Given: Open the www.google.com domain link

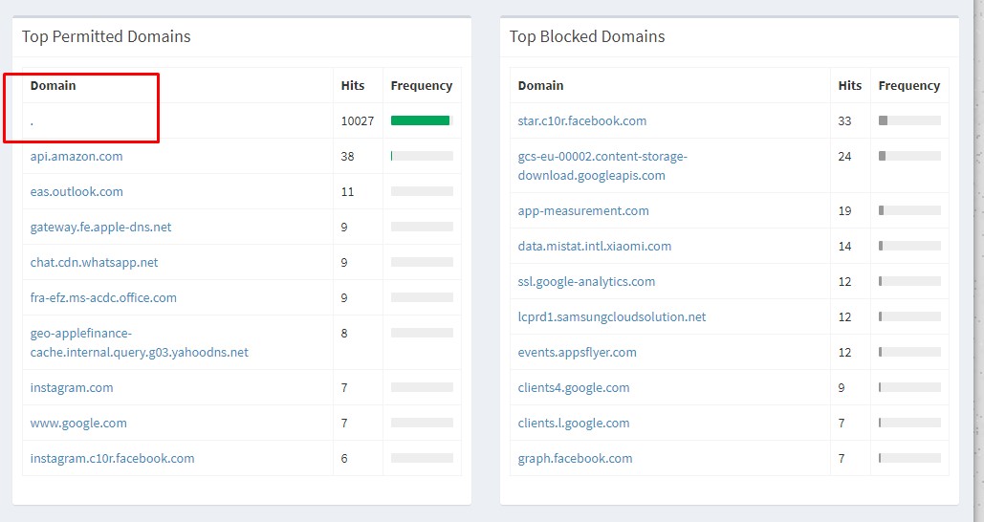Looking at the screenshot, I should [78, 423].
